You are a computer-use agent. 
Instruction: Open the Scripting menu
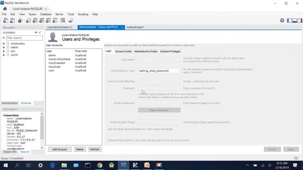pos(83,14)
